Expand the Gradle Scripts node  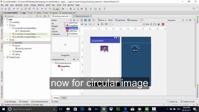coord(4,57)
